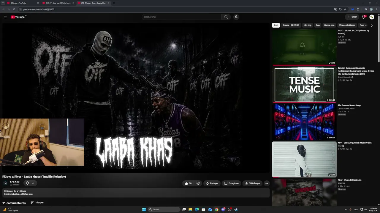The image size is (380, 213).
Task: Start voice search with the microphone
Action: click(236, 17)
